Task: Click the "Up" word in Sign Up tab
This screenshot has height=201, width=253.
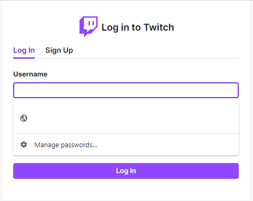Action: pos(68,51)
